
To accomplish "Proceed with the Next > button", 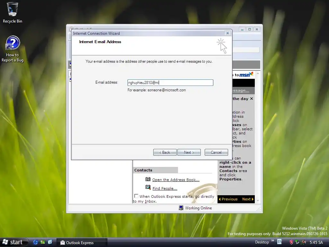I will (x=189, y=152).
